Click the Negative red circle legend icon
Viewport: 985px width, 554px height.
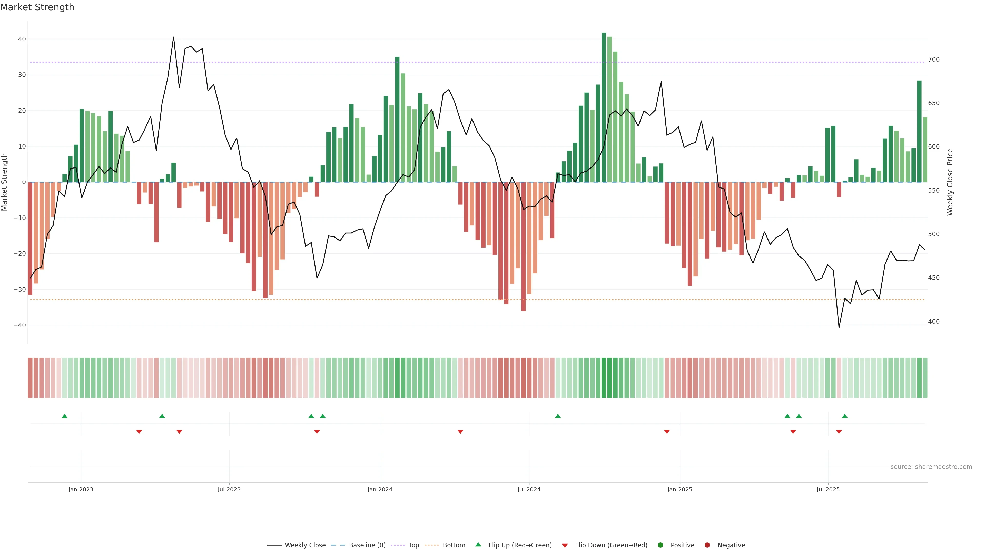707,545
